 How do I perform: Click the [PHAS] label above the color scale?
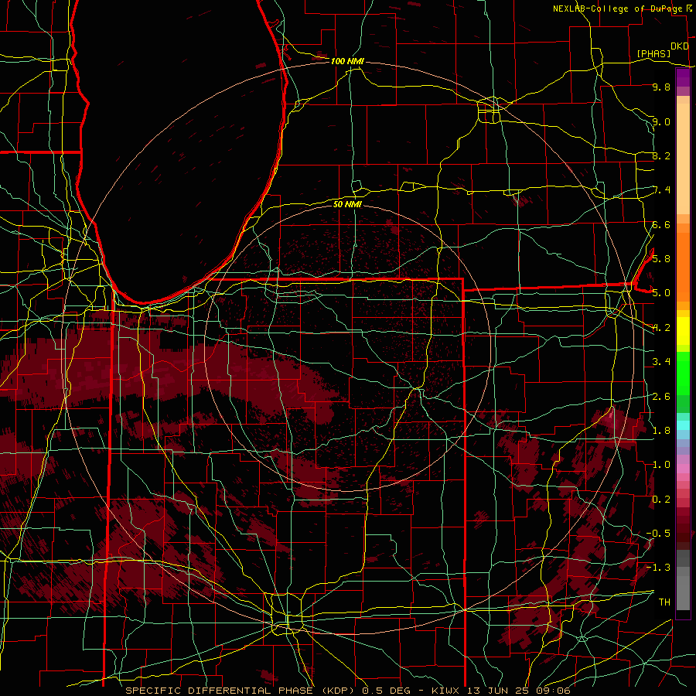click(653, 53)
